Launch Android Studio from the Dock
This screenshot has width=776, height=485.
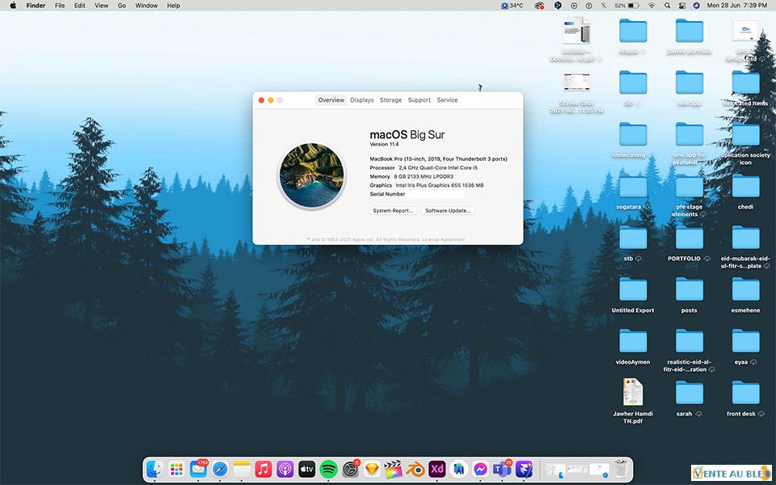(x=459, y=469)
